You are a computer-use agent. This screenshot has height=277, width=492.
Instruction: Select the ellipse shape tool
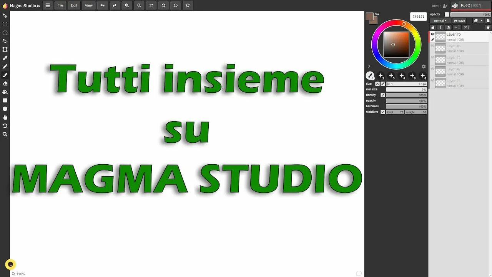click(5, 109)
